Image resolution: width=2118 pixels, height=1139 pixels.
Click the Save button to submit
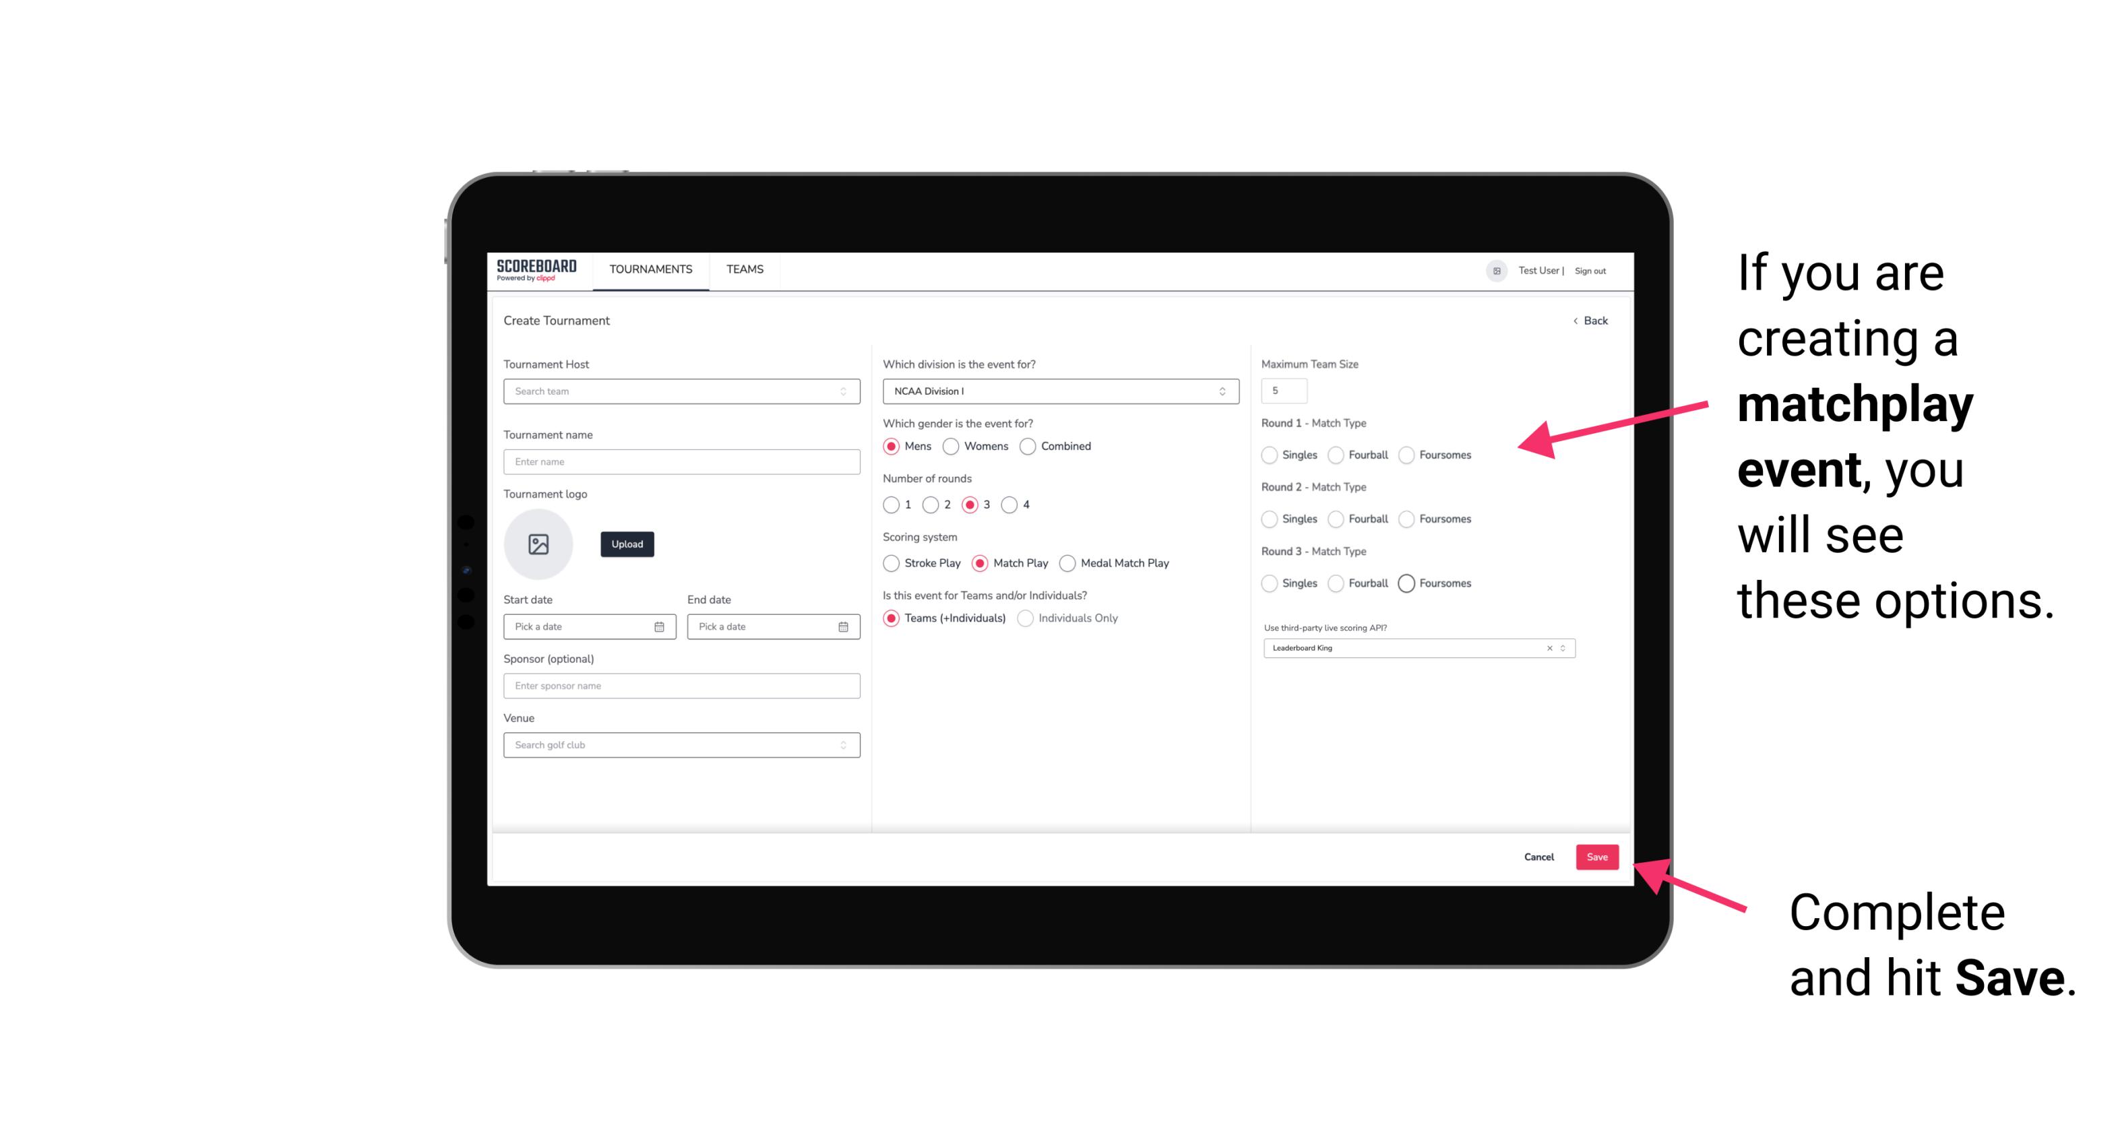1596,855
